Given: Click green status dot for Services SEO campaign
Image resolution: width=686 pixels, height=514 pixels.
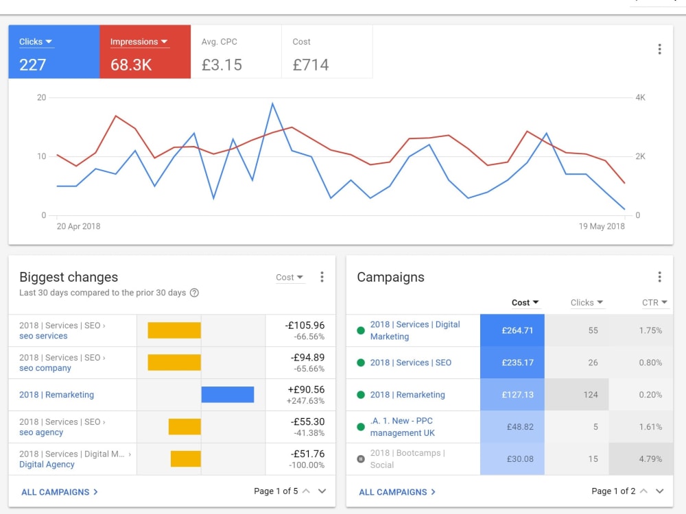Looking at the screenshot, I should [361, 363].
